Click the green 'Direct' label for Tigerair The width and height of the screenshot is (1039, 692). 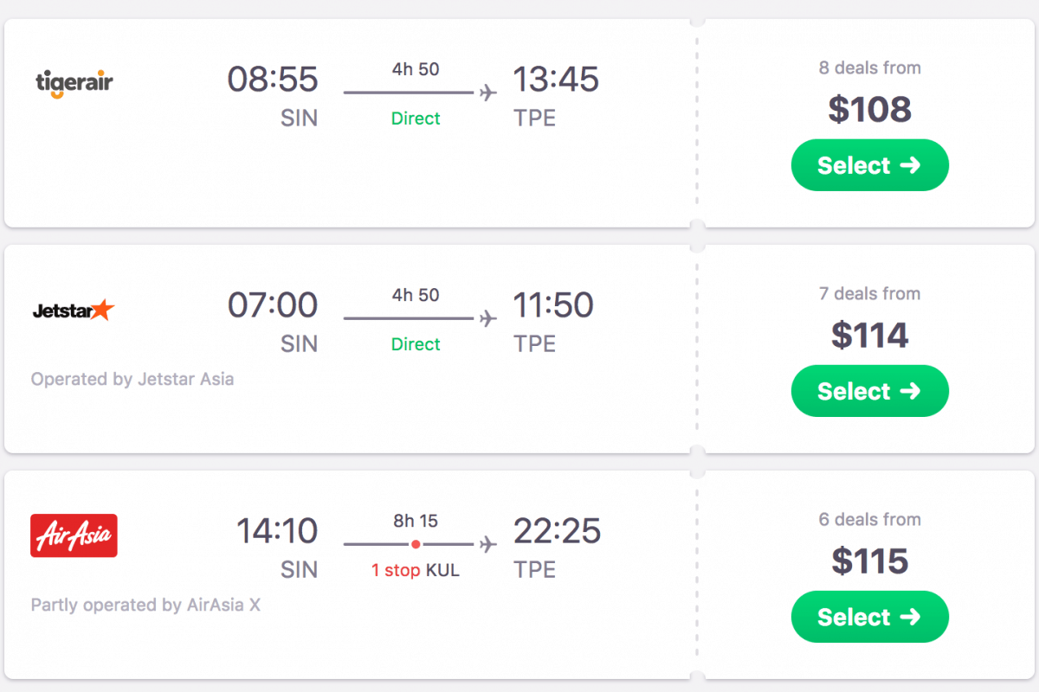coord(416,119)
